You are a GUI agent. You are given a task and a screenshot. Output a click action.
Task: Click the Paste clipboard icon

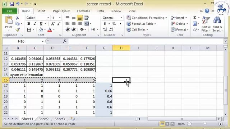9,20
